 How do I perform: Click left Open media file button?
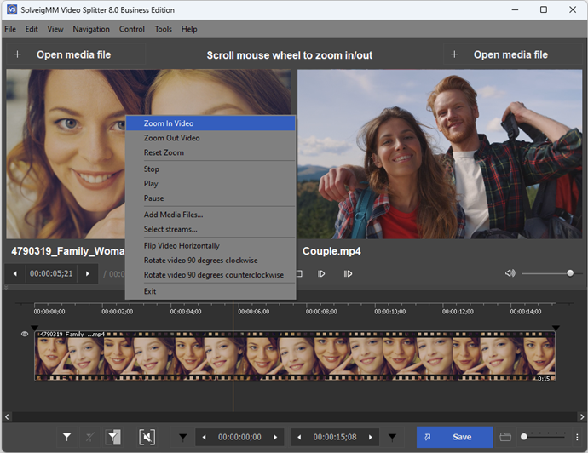[76, 54]
